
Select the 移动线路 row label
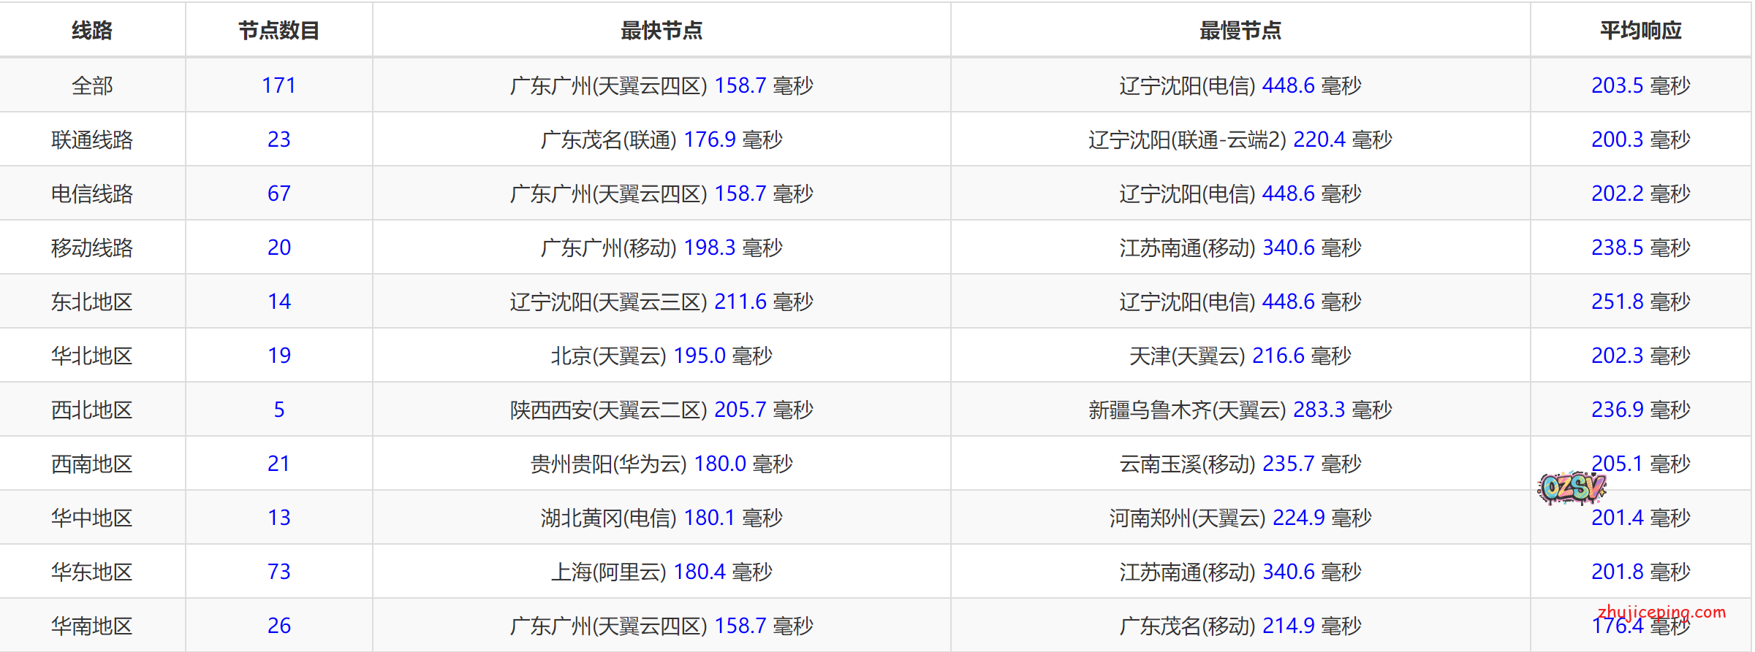click(x=92, y=248)
